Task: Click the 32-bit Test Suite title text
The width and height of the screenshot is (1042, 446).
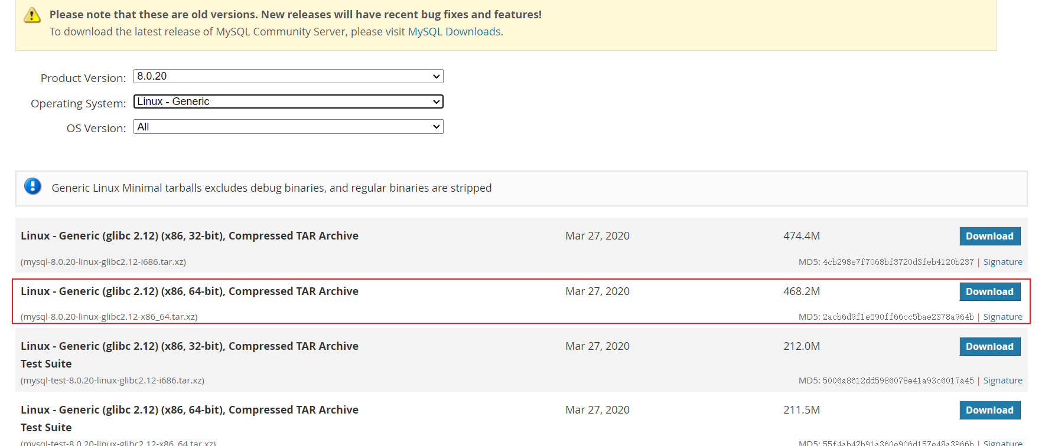Action: point(190,355)
